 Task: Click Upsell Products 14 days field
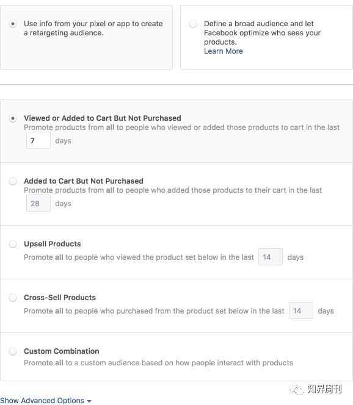pos(271,257)
